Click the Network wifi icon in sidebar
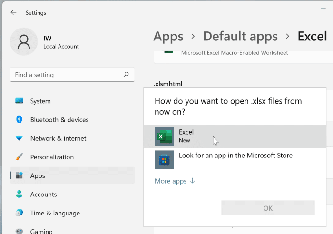 [x=19, y=138]
